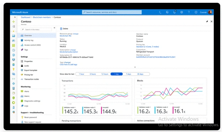The width and height of the screenshot is (222, 132).
Task: Click the global search resources box
Action: tap(112, 12)
